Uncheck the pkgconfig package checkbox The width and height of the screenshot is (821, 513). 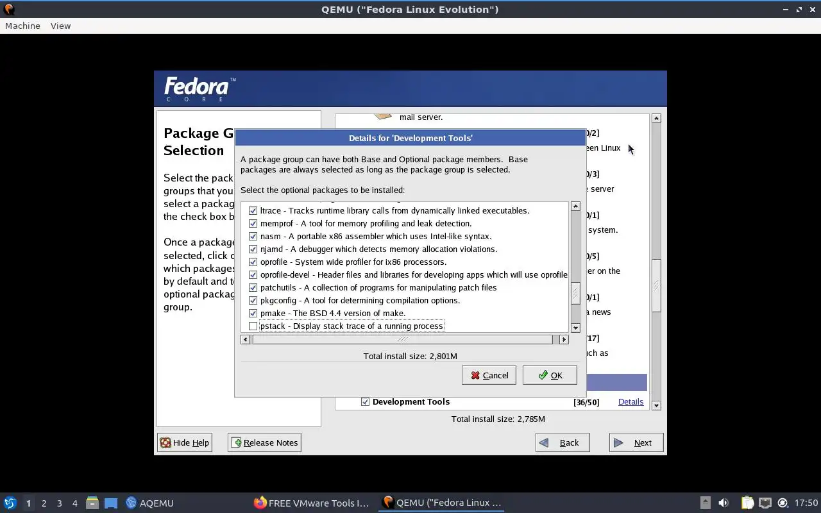tap(253, 300)
